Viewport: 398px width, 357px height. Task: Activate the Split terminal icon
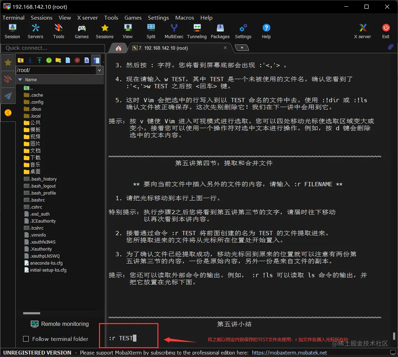151,31
